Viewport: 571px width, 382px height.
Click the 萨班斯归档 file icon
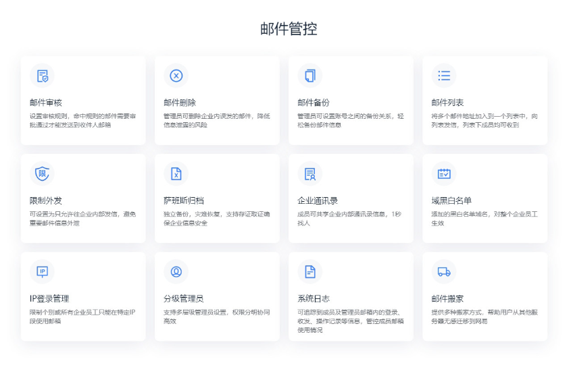click(x=176, y=173)
